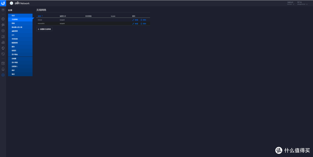Open 用户界面 settings entry
Image resolution: width=313 pixels, height=157 pixels.
pos(20,62)
